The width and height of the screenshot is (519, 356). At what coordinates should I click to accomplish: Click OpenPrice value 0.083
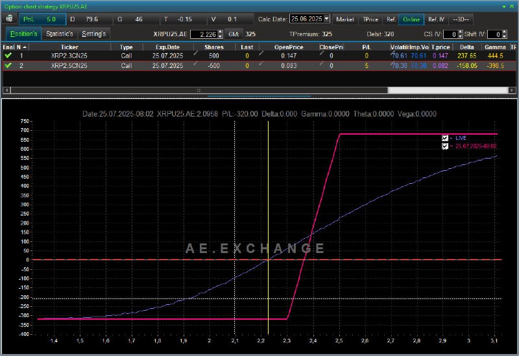pos(289,66)
